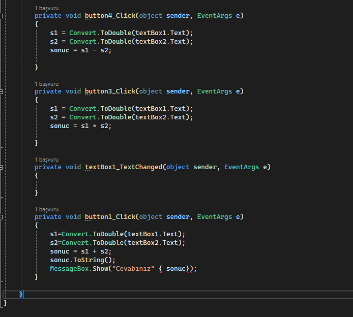353x317 pixels.
Task: Collapse the textBox1_TextChanged method outline box
Action: 1,167
